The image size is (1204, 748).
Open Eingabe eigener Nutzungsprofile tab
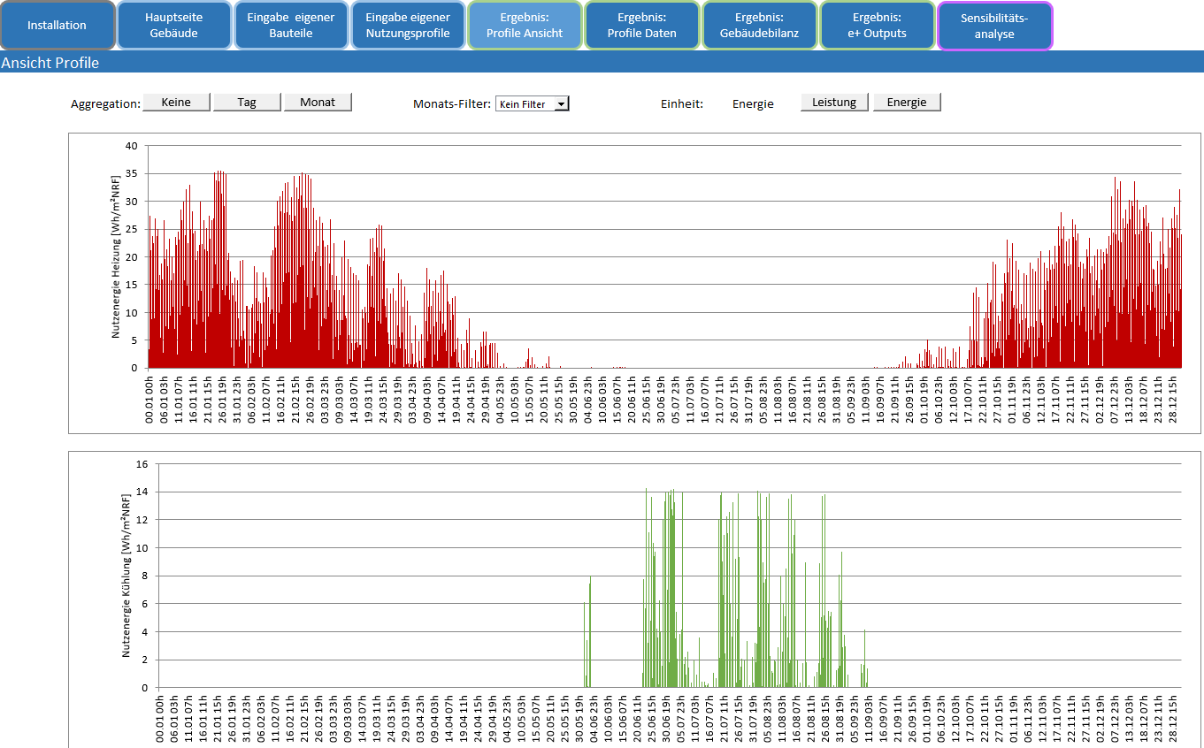click(408, 26)
